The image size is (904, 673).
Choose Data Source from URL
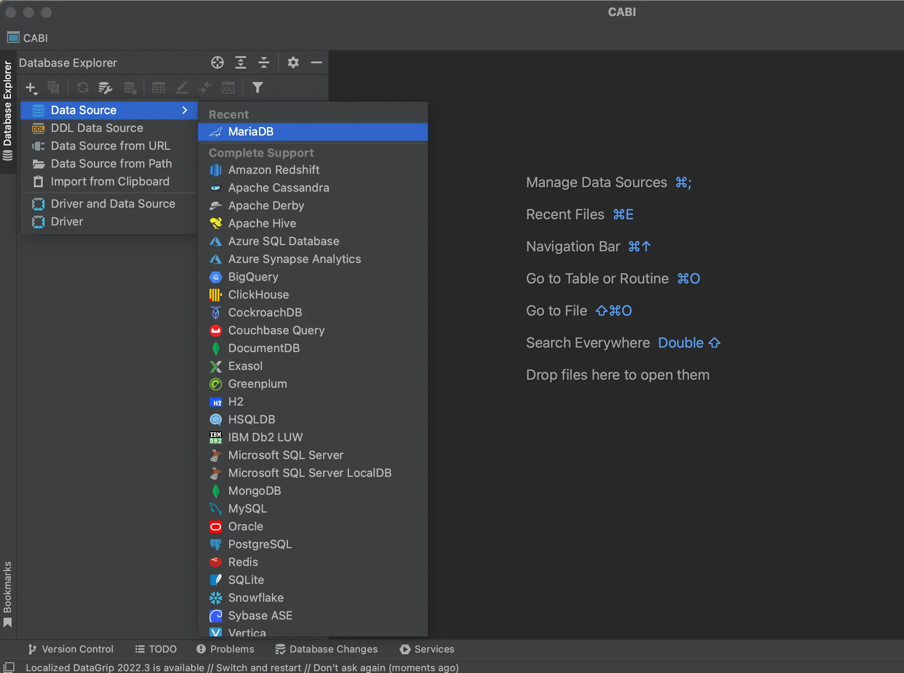click(x=110, y=146)
